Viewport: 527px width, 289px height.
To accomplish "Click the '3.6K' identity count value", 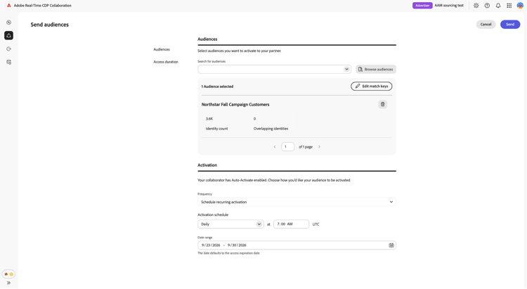I will 209,119.
